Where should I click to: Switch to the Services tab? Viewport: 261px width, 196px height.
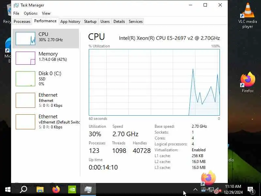(x=136, y=22)
